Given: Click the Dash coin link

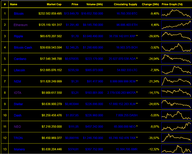Looking at the screenshot, I should 18,115.
